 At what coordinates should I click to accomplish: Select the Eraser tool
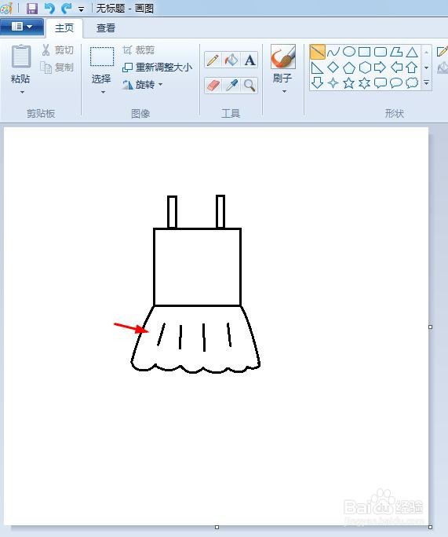pos(213,86)
